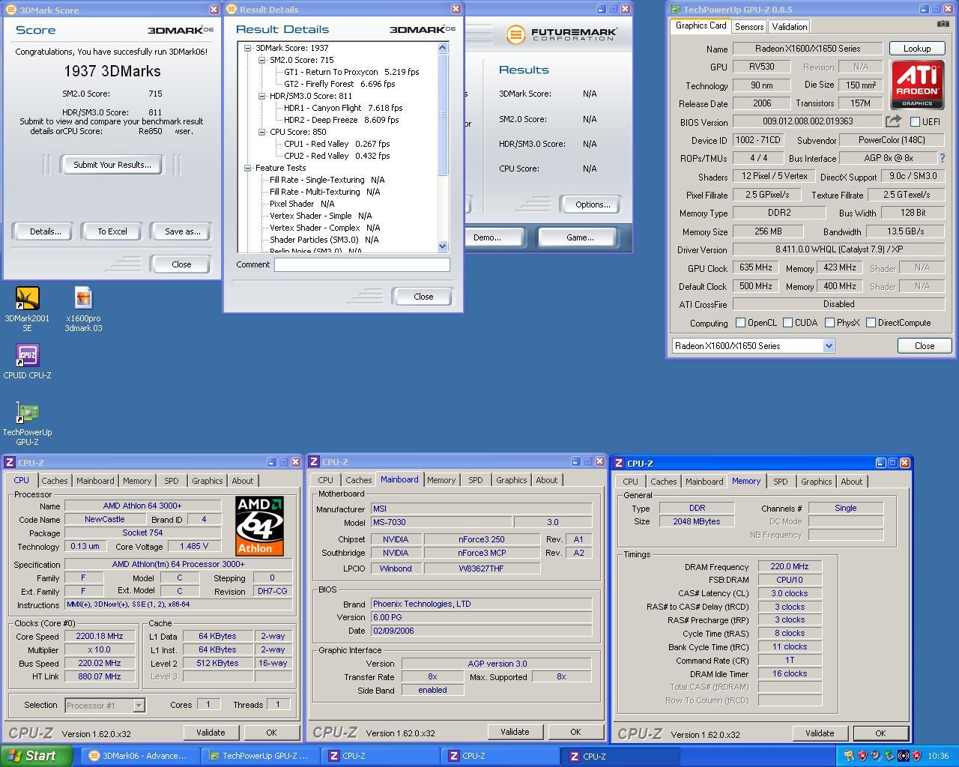Click the Comment input field
Viewport: 959px width, 767px height.
362,264
